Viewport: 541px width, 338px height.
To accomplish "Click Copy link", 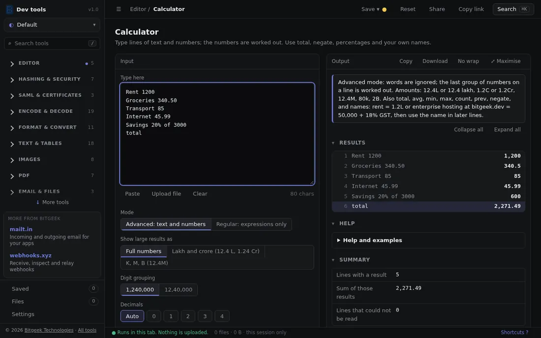I will (471, 9).
